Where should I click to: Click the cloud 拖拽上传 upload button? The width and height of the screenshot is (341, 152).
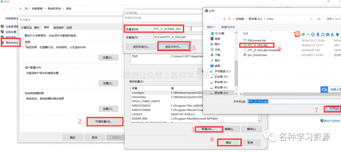[331, 89]
